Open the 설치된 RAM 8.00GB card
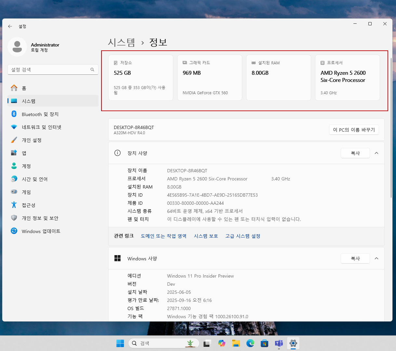396x351 pixels. coord(279,78)
